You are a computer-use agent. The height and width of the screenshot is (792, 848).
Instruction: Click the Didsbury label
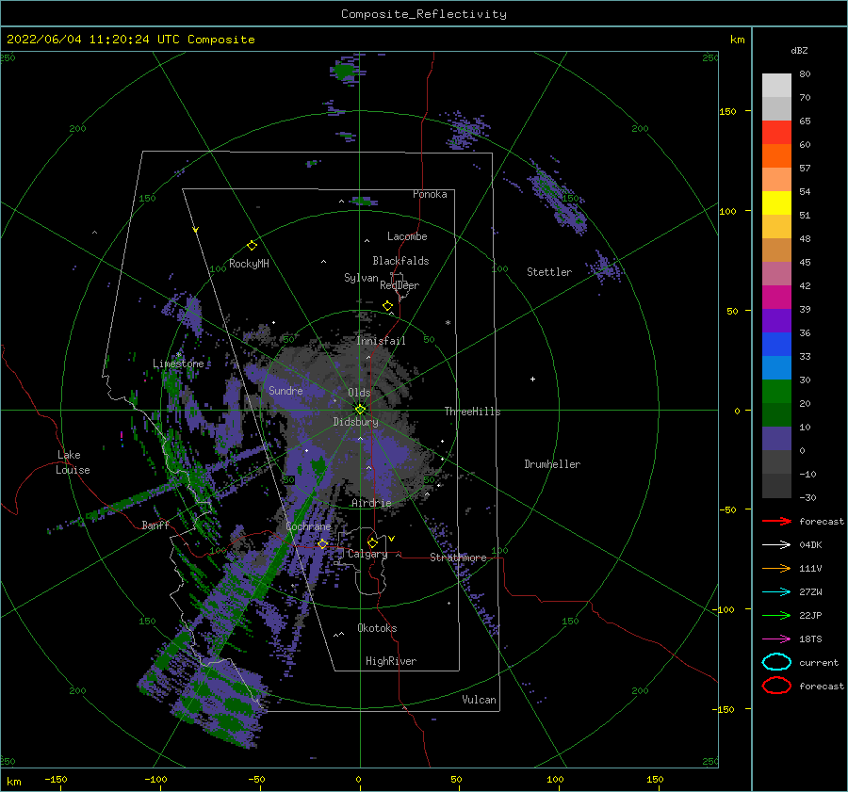point(355,422)
